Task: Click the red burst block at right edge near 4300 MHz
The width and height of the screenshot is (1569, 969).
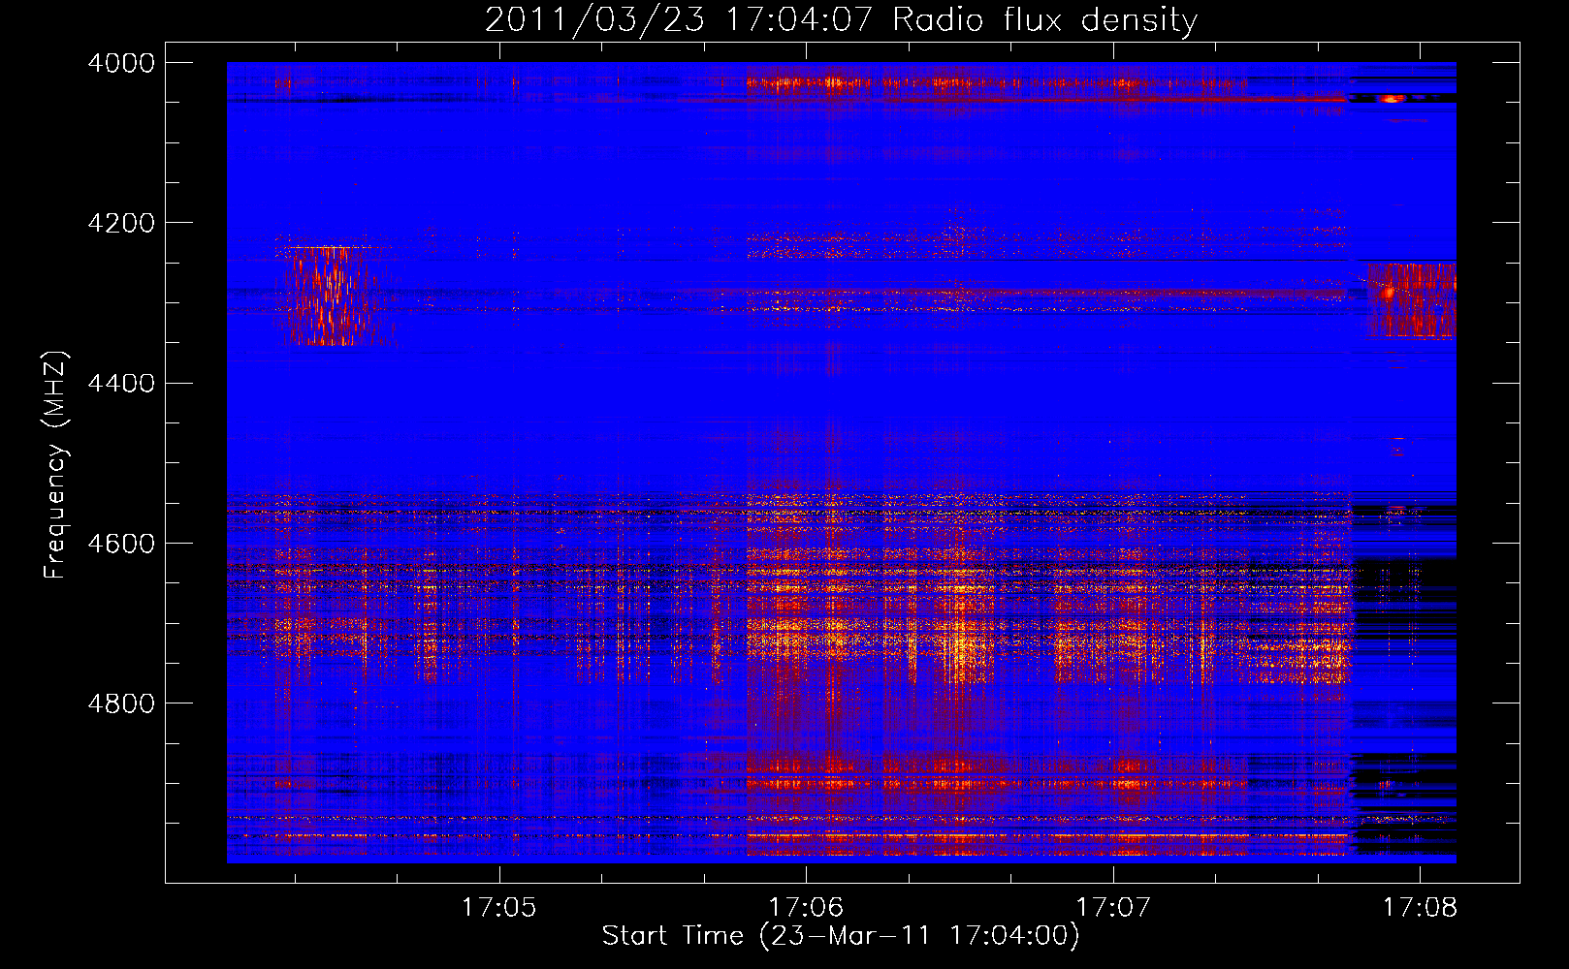Action: (1411, 300)
